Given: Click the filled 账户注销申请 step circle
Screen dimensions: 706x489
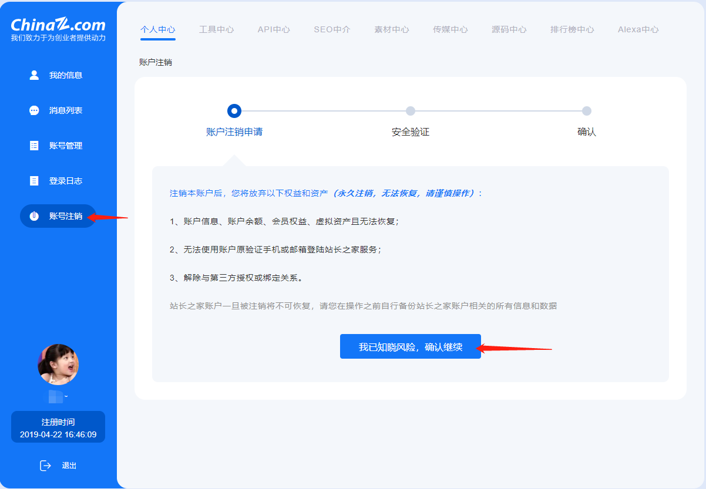Looking at the screenshot, I should [x=234, y=110].
